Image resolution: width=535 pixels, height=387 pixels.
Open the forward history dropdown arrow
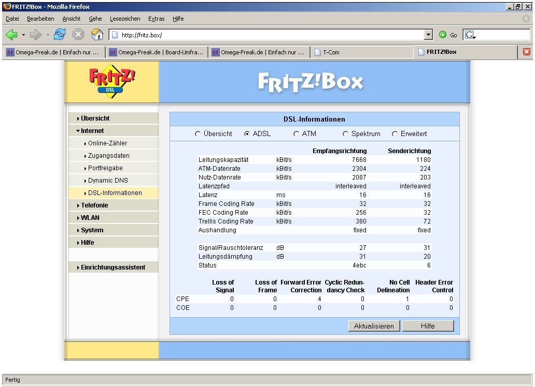47,35
